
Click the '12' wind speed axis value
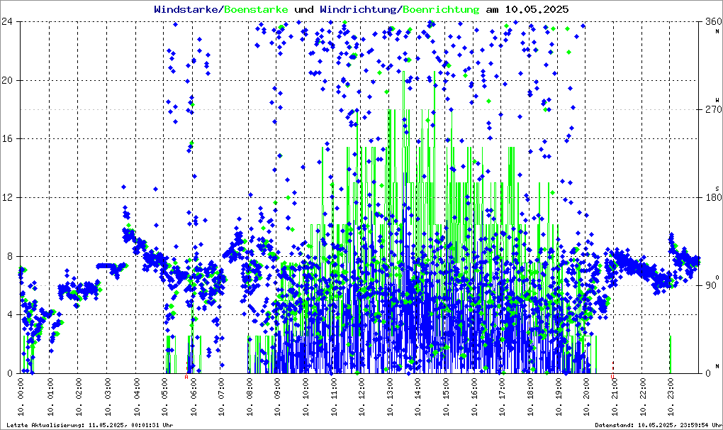pos(7,197)
